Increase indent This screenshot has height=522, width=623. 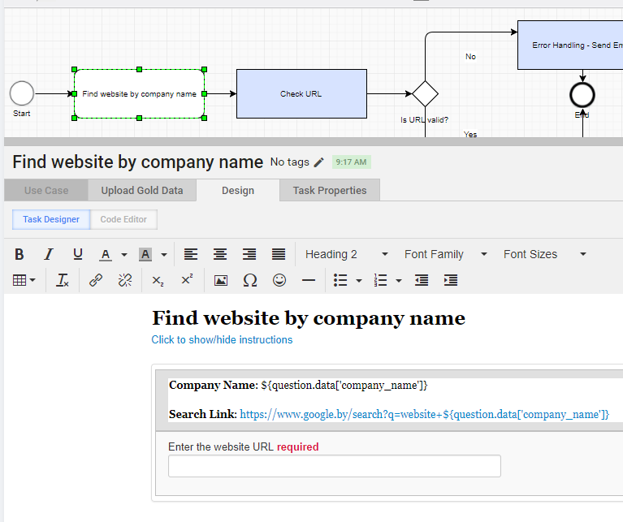(451, 280)
